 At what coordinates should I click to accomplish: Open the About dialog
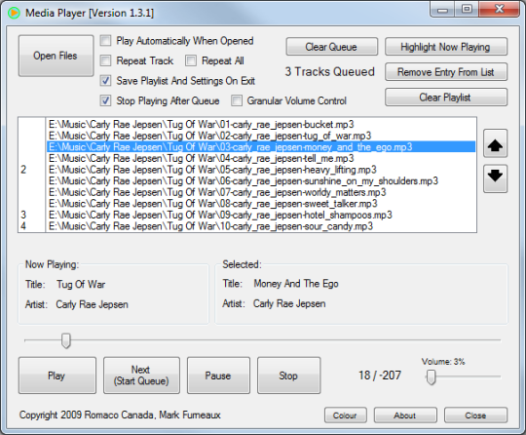(405, 415)
